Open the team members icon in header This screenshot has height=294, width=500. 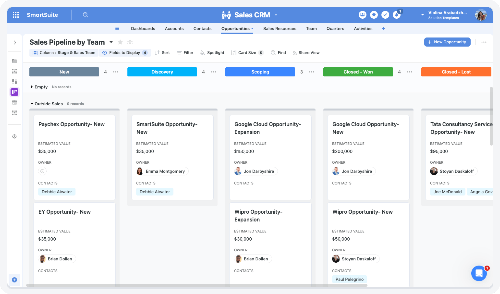click(362, 15)
